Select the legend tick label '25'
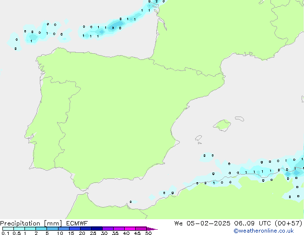 click(93, 233)
